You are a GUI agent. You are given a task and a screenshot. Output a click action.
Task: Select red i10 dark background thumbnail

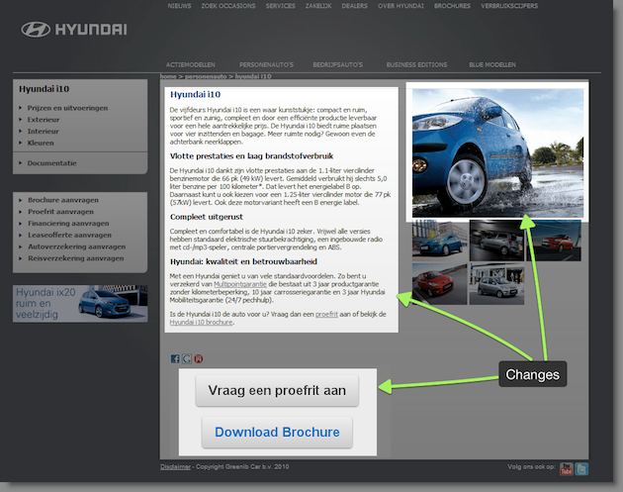tap(554, 241)
